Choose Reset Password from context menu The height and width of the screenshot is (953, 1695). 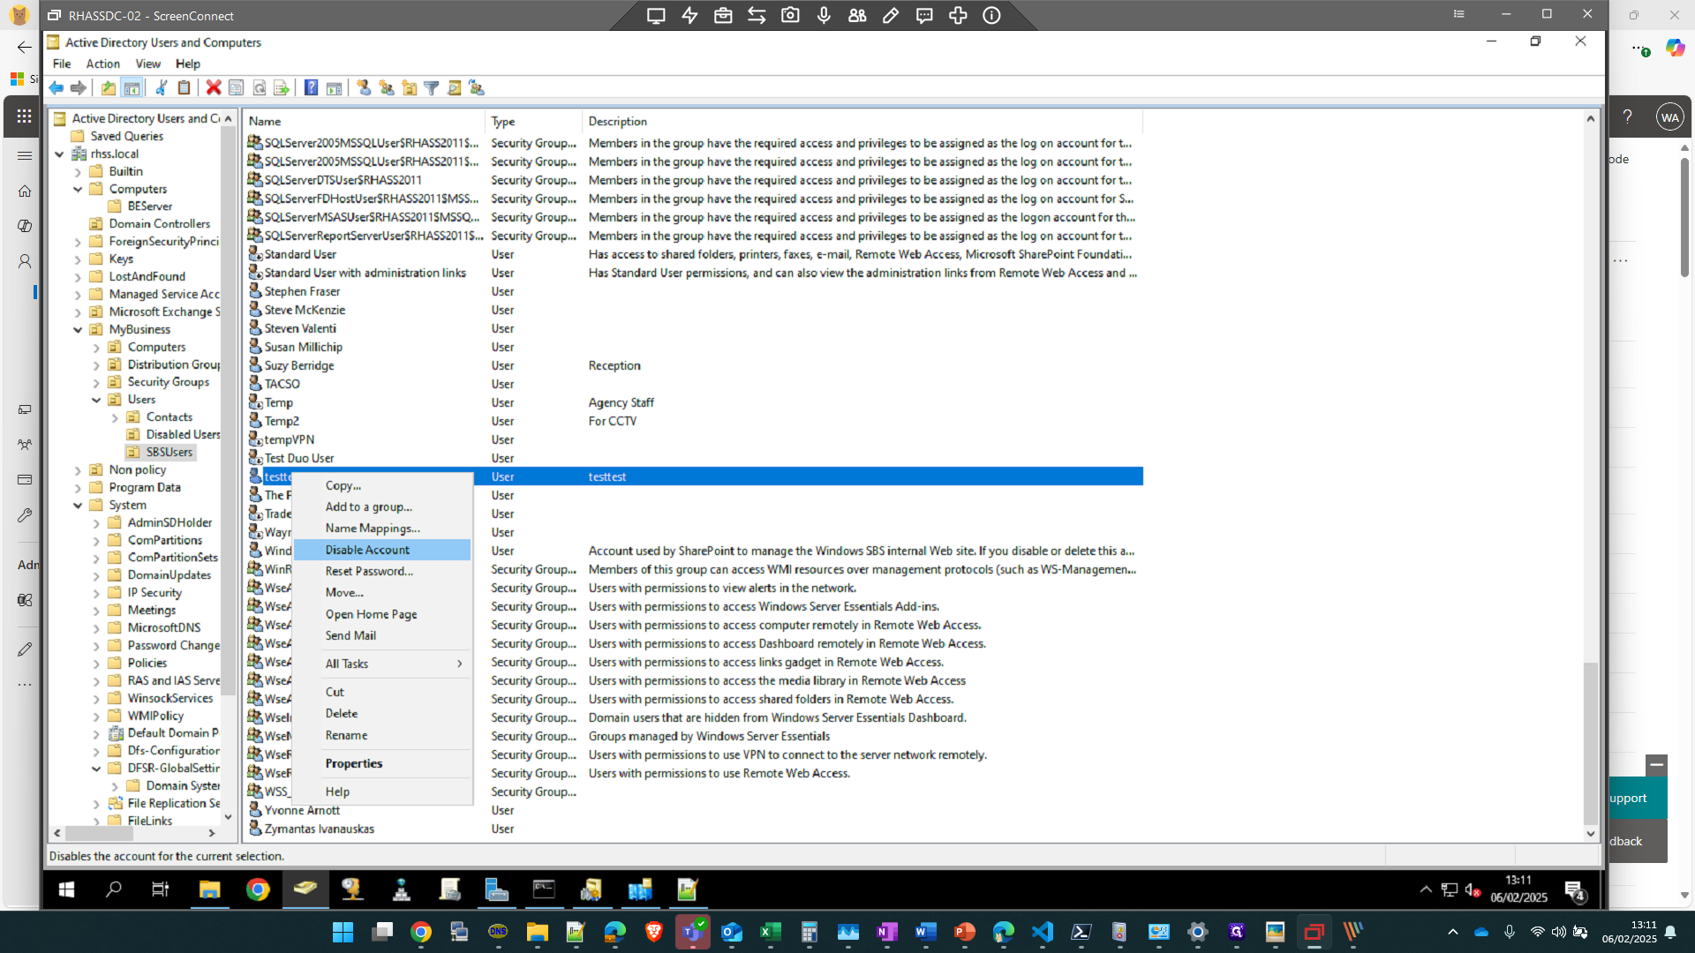pyautogui.click(x=382, y=571)
